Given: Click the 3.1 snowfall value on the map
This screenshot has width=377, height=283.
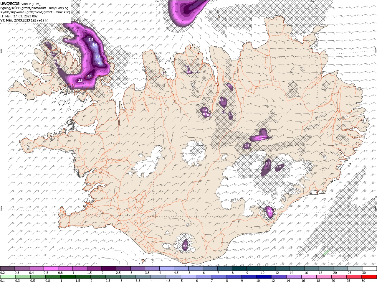Looking at the screenshot, I should click(90, 76).
